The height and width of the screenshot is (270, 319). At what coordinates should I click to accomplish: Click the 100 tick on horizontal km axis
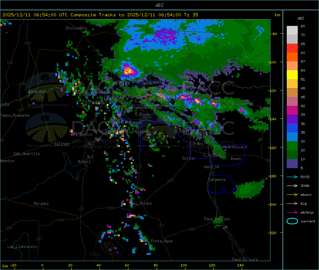point(184,265)
